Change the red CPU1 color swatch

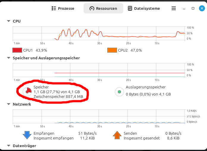[x=17, y=50]
